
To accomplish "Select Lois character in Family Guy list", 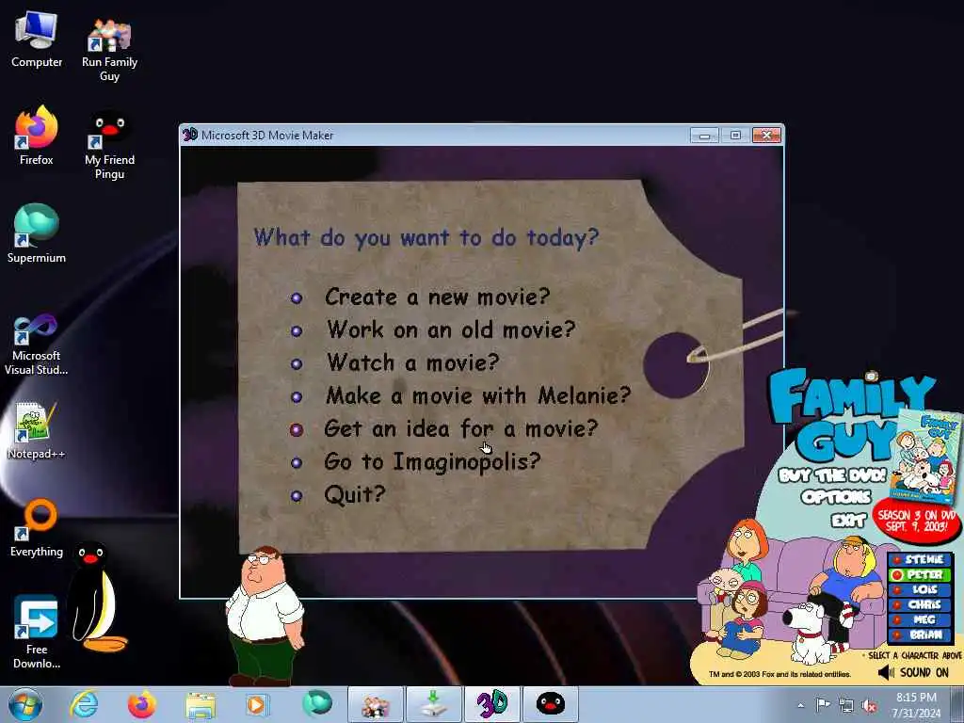I will click(x=920, y=589).
